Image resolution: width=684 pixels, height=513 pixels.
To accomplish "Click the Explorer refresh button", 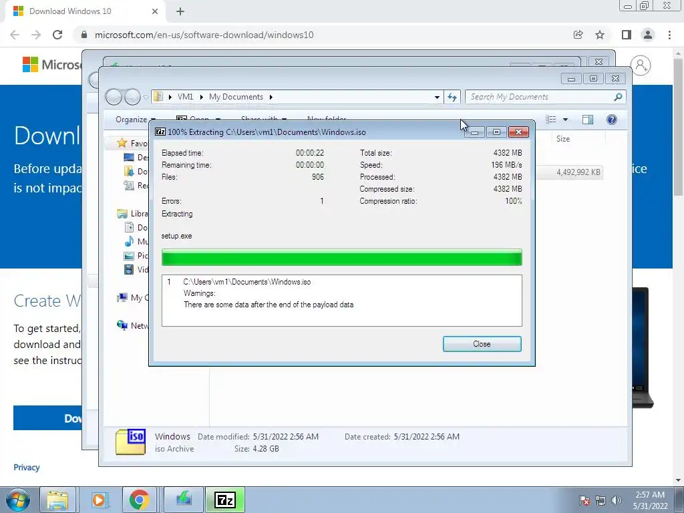I will pos(452,97).
